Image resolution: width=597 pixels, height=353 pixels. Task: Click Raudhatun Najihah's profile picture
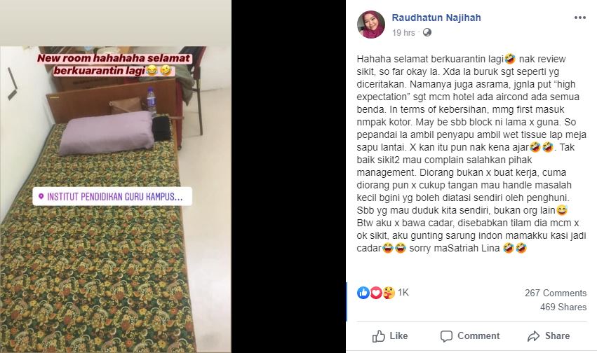click(x=371, y=25)
